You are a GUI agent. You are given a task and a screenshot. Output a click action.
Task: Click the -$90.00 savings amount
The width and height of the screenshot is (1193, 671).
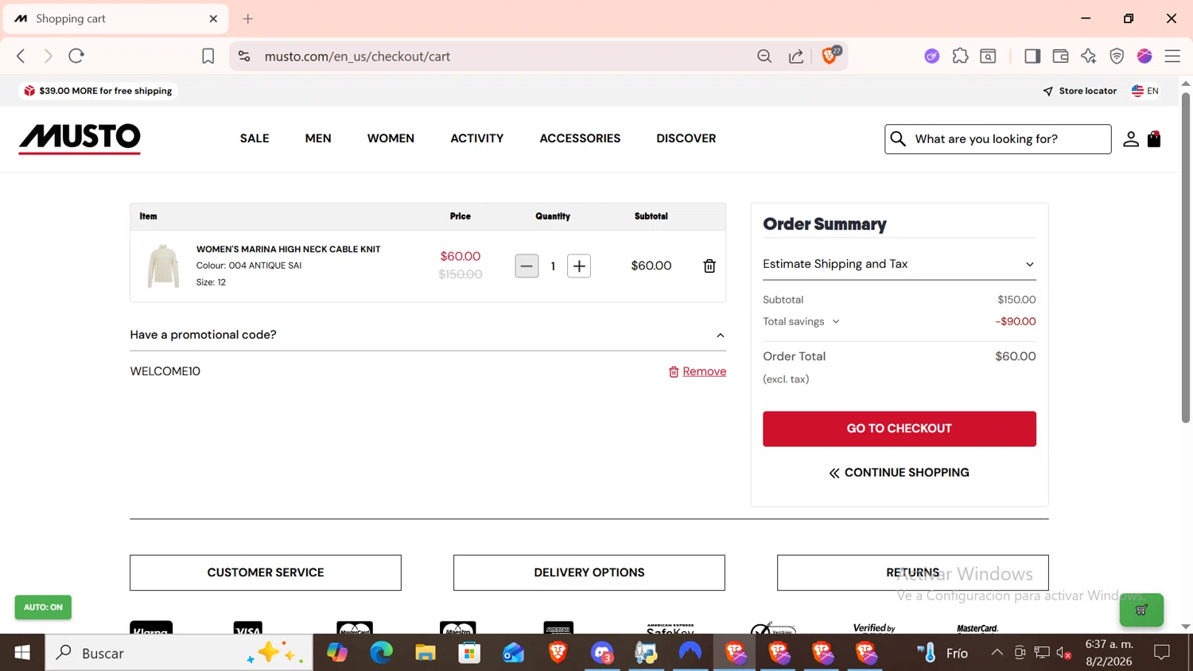[x=1016, y=322]
